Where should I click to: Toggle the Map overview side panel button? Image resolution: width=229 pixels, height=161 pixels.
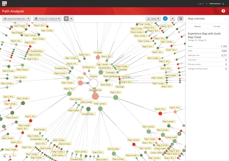tap(180, 19)
